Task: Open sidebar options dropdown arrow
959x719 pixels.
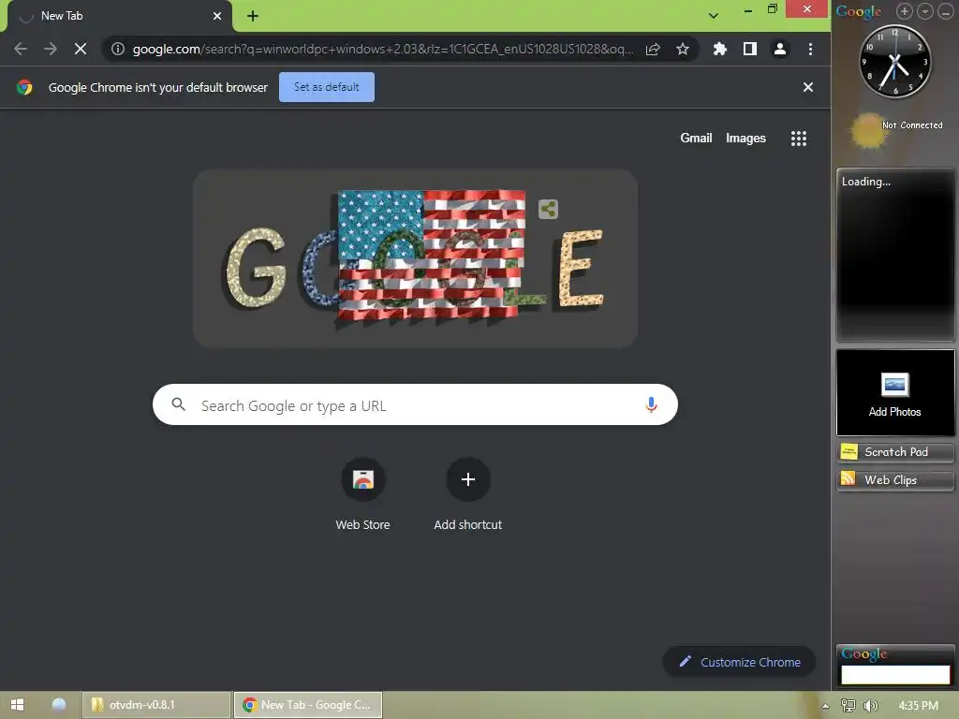Action: click(924, 11)
